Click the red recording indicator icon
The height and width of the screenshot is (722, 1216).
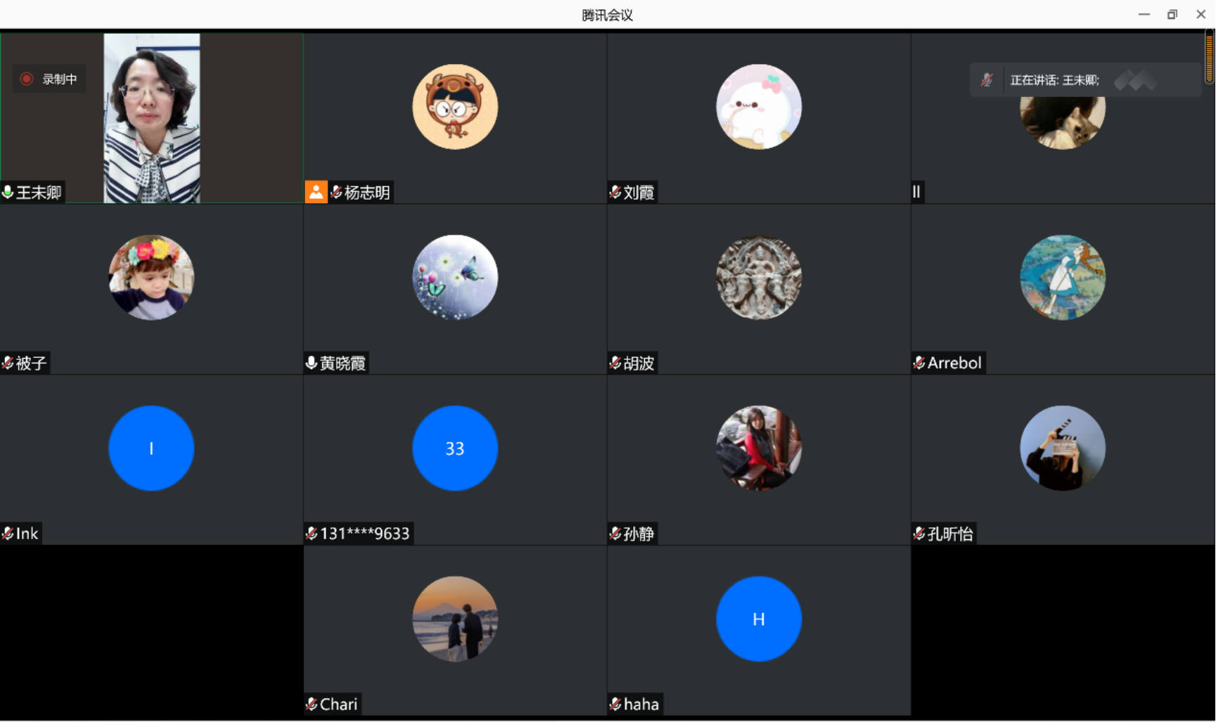[x=27, y=79]
